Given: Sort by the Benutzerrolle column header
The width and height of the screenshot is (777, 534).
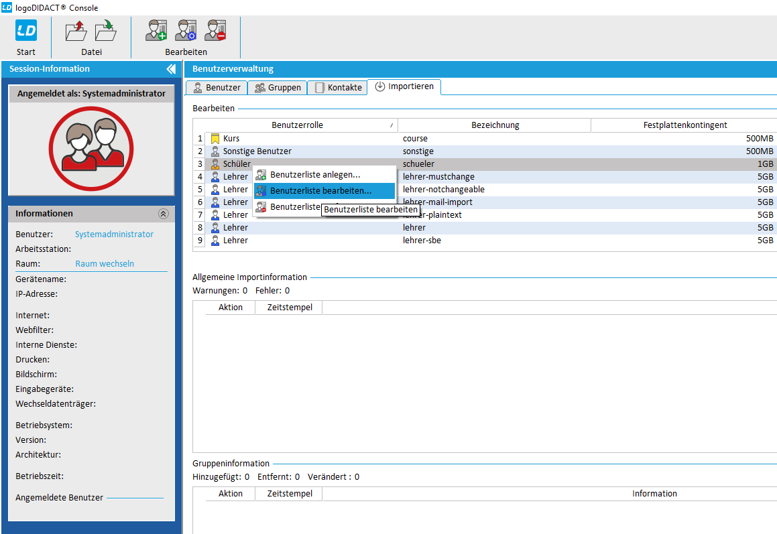Looking at the screenshot, I should tap(297, 125).
